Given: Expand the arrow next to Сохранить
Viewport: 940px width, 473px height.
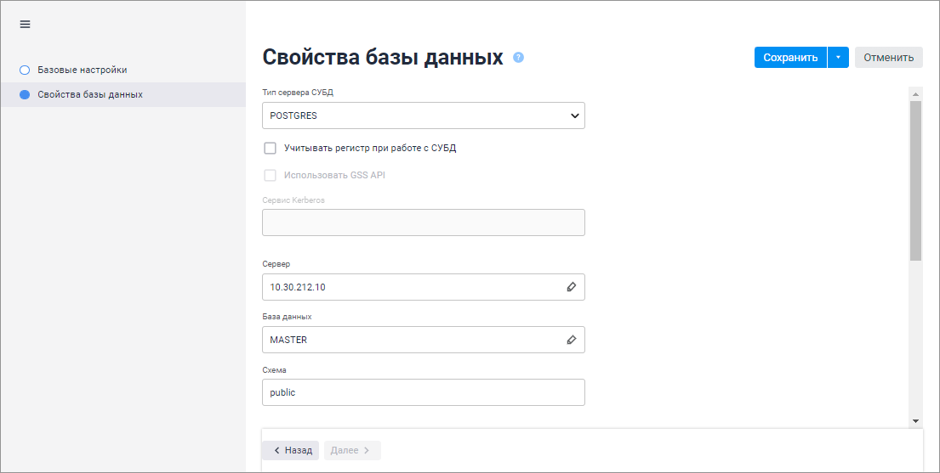Looking at the screenshot, I should pos(838,58).
